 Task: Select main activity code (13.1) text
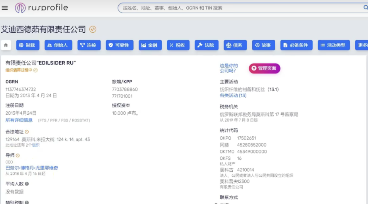pyautogui.click(x=273, y=89)
